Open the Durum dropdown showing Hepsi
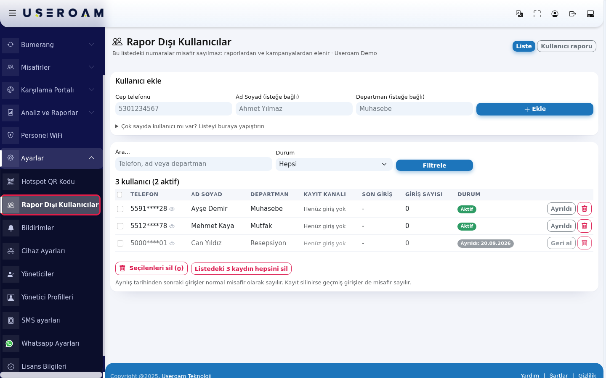Screen dimensions: 606x378 334,164
